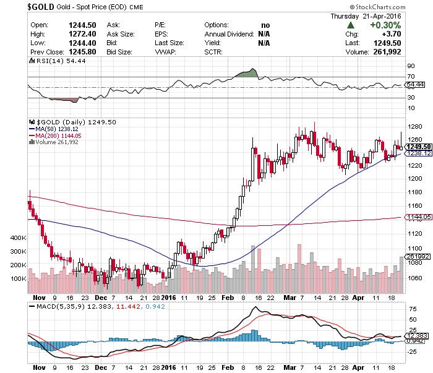Click the header Volume value 261,992
This screenshot has width=433, height=373.
click(x=387, y=52)
